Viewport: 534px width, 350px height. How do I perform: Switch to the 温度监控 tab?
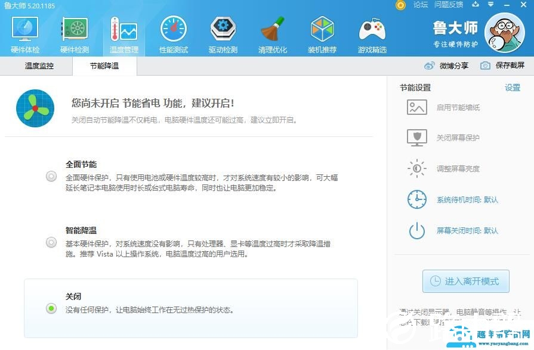pos(39,66)
